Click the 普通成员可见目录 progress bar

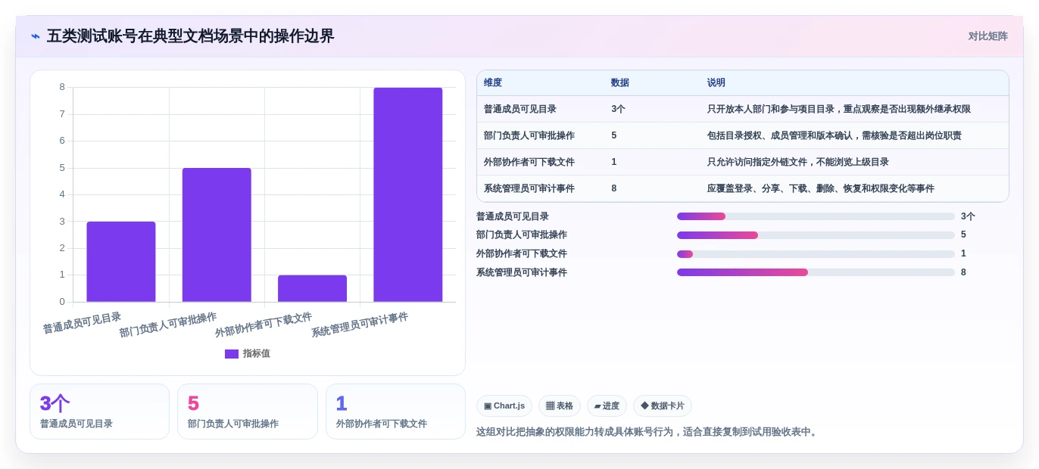click(x=816, y=216)
